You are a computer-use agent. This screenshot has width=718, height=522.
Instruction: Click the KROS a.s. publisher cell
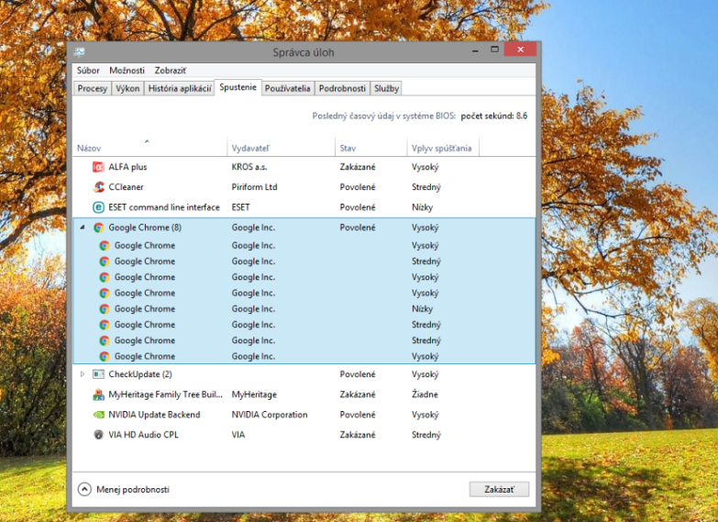249,167
